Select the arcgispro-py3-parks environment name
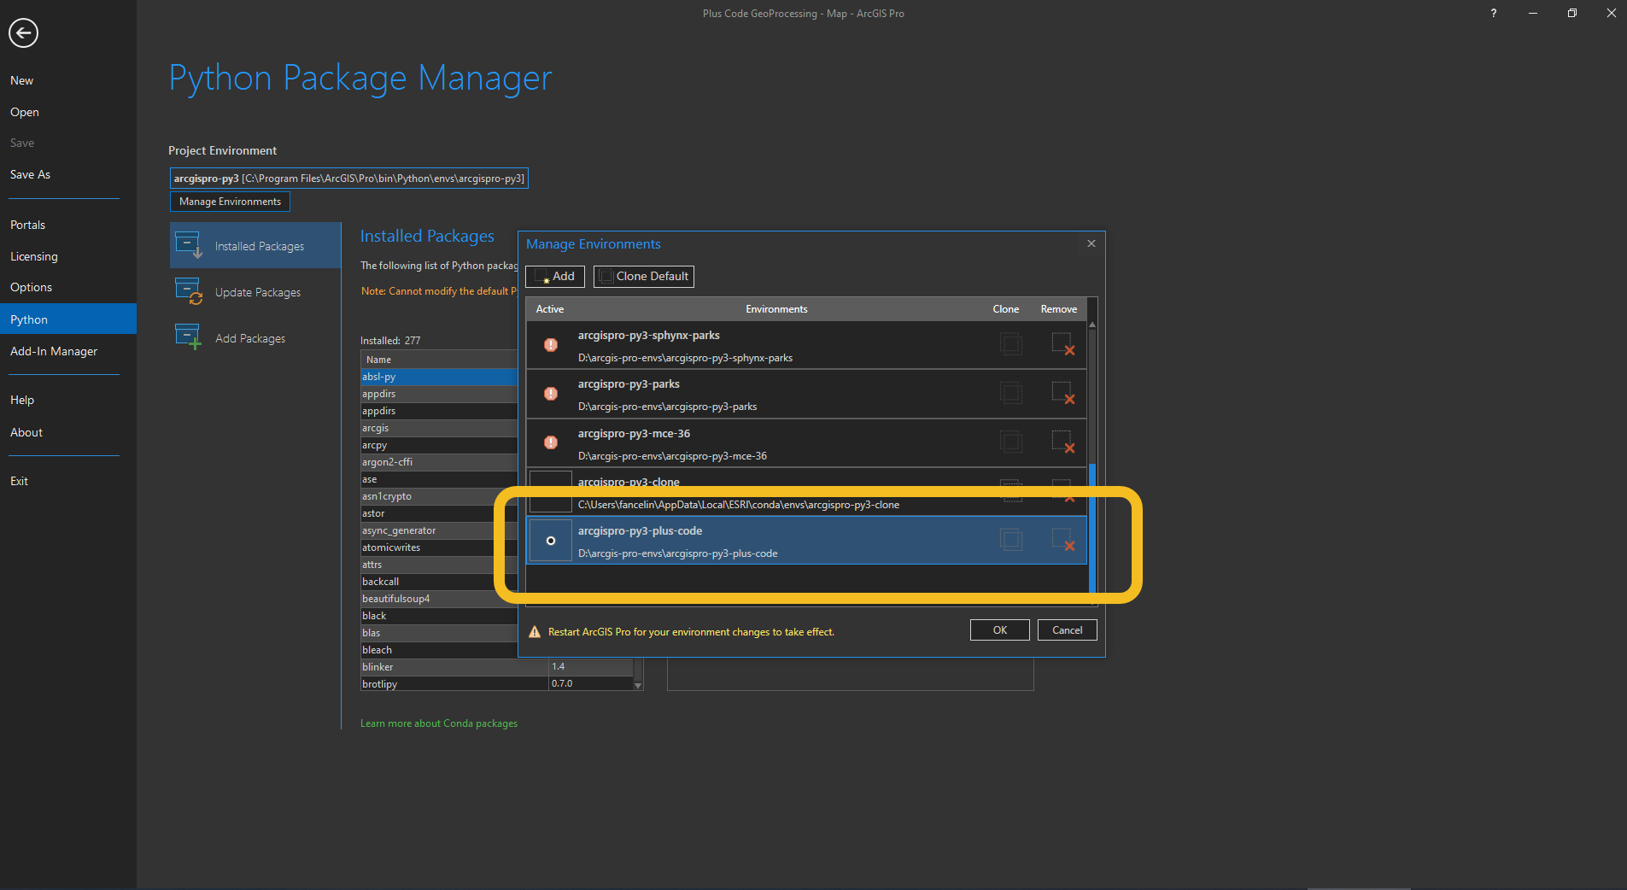This screenshot has height=890, width=1627. [x=629, y=384]
